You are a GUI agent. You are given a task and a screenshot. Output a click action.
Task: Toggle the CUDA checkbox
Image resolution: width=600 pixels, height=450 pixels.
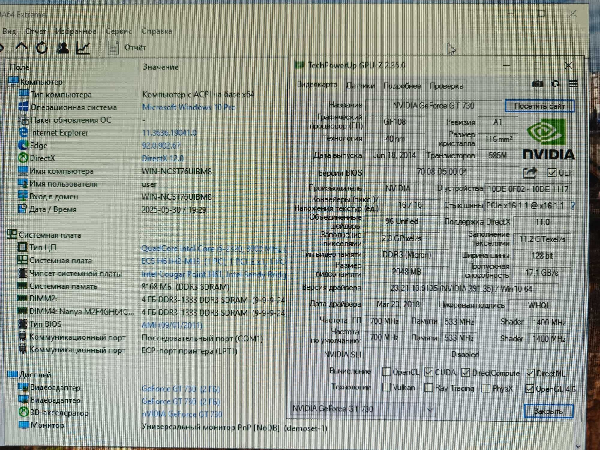(x=429, y=372)
